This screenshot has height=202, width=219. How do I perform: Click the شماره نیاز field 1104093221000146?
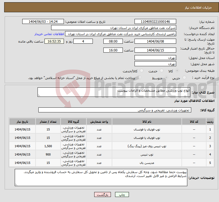point(155,22)
